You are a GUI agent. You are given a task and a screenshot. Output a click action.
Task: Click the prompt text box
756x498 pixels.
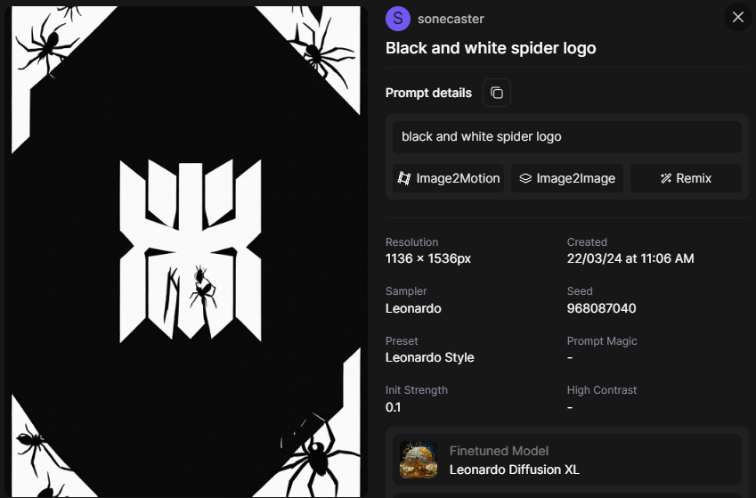click(566, 137)
